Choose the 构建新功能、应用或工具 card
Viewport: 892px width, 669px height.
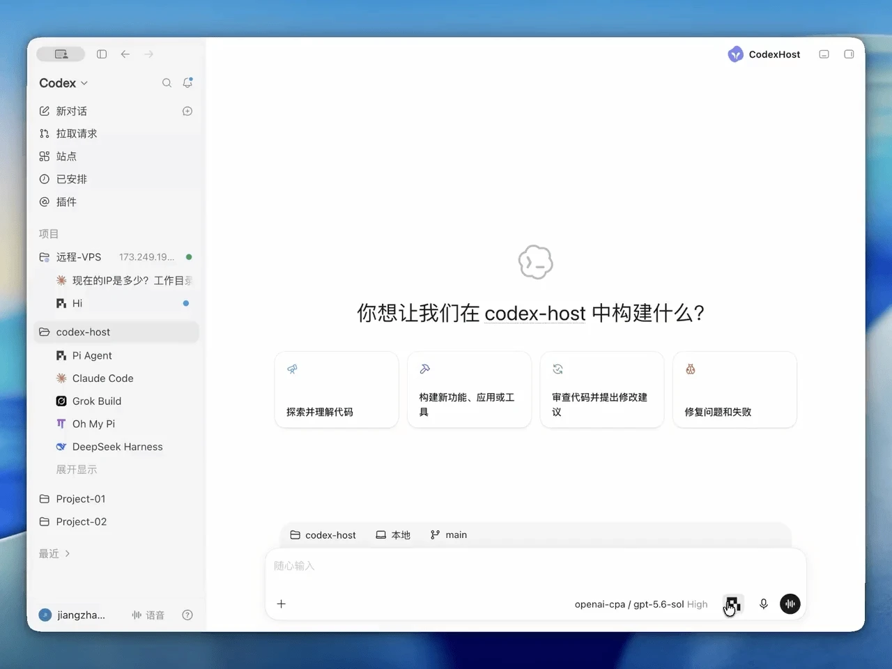(x=469, y=390)
